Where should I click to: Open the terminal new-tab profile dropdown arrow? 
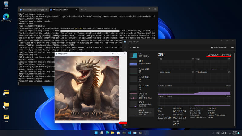86,10
